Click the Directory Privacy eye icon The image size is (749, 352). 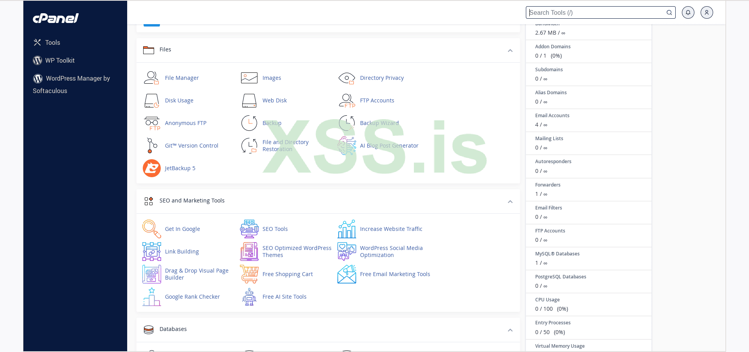pos(346,78)
